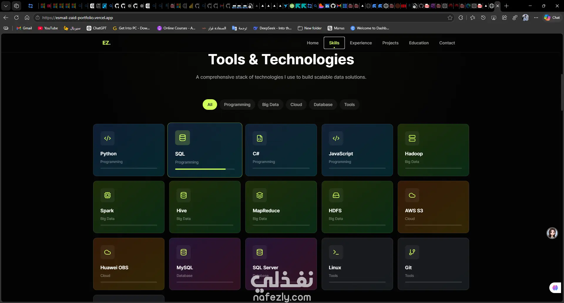Open the DeepSeek bookmark
This screenshot has width=564, height=303.
pyautogui.click(x=272, y=28)
